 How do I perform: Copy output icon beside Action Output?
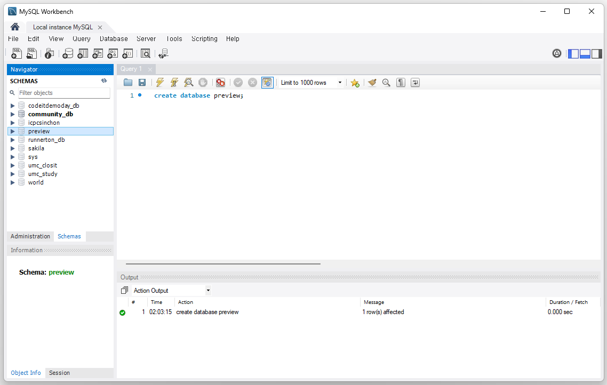pos(124,290)
